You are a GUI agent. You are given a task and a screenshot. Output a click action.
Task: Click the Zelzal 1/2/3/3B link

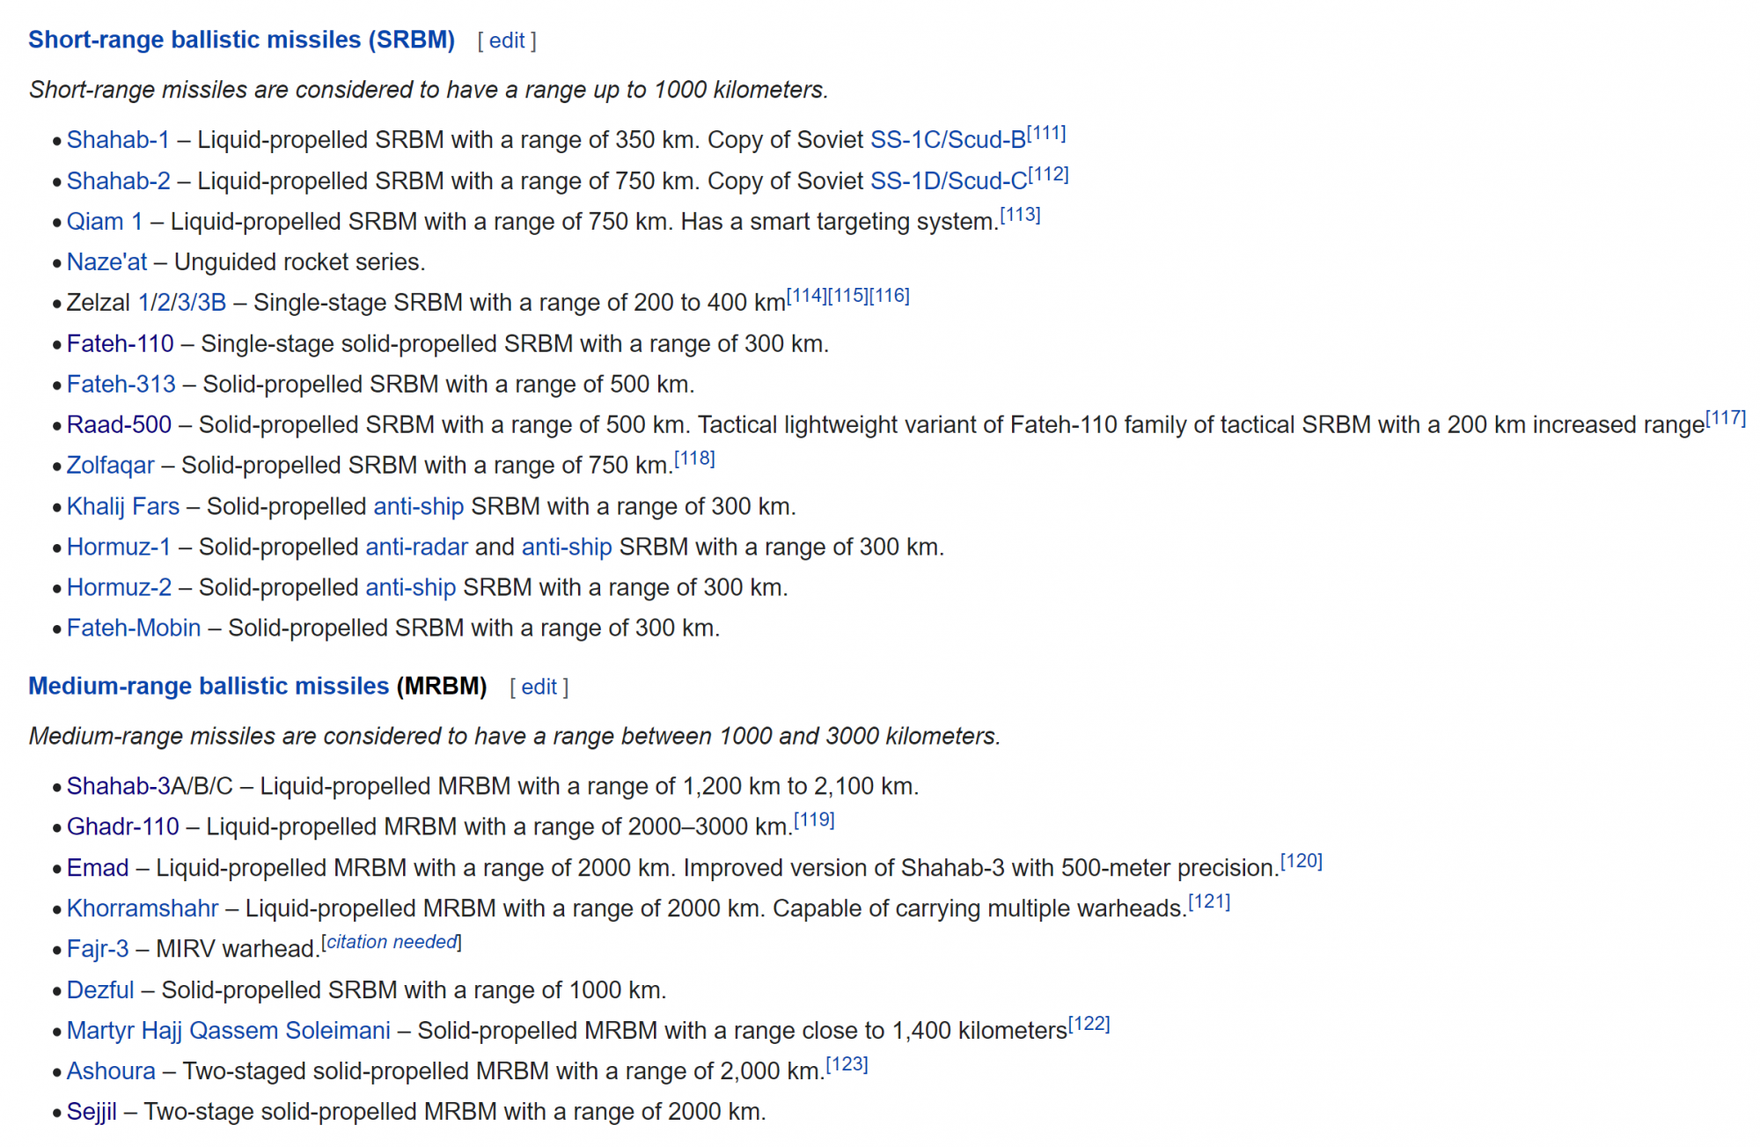tap(182, 303)
